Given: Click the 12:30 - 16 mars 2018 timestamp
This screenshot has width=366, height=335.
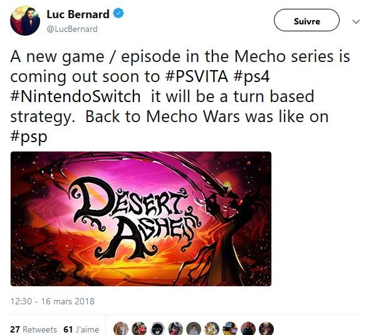Looking at the screenshot, I should 53,301.
